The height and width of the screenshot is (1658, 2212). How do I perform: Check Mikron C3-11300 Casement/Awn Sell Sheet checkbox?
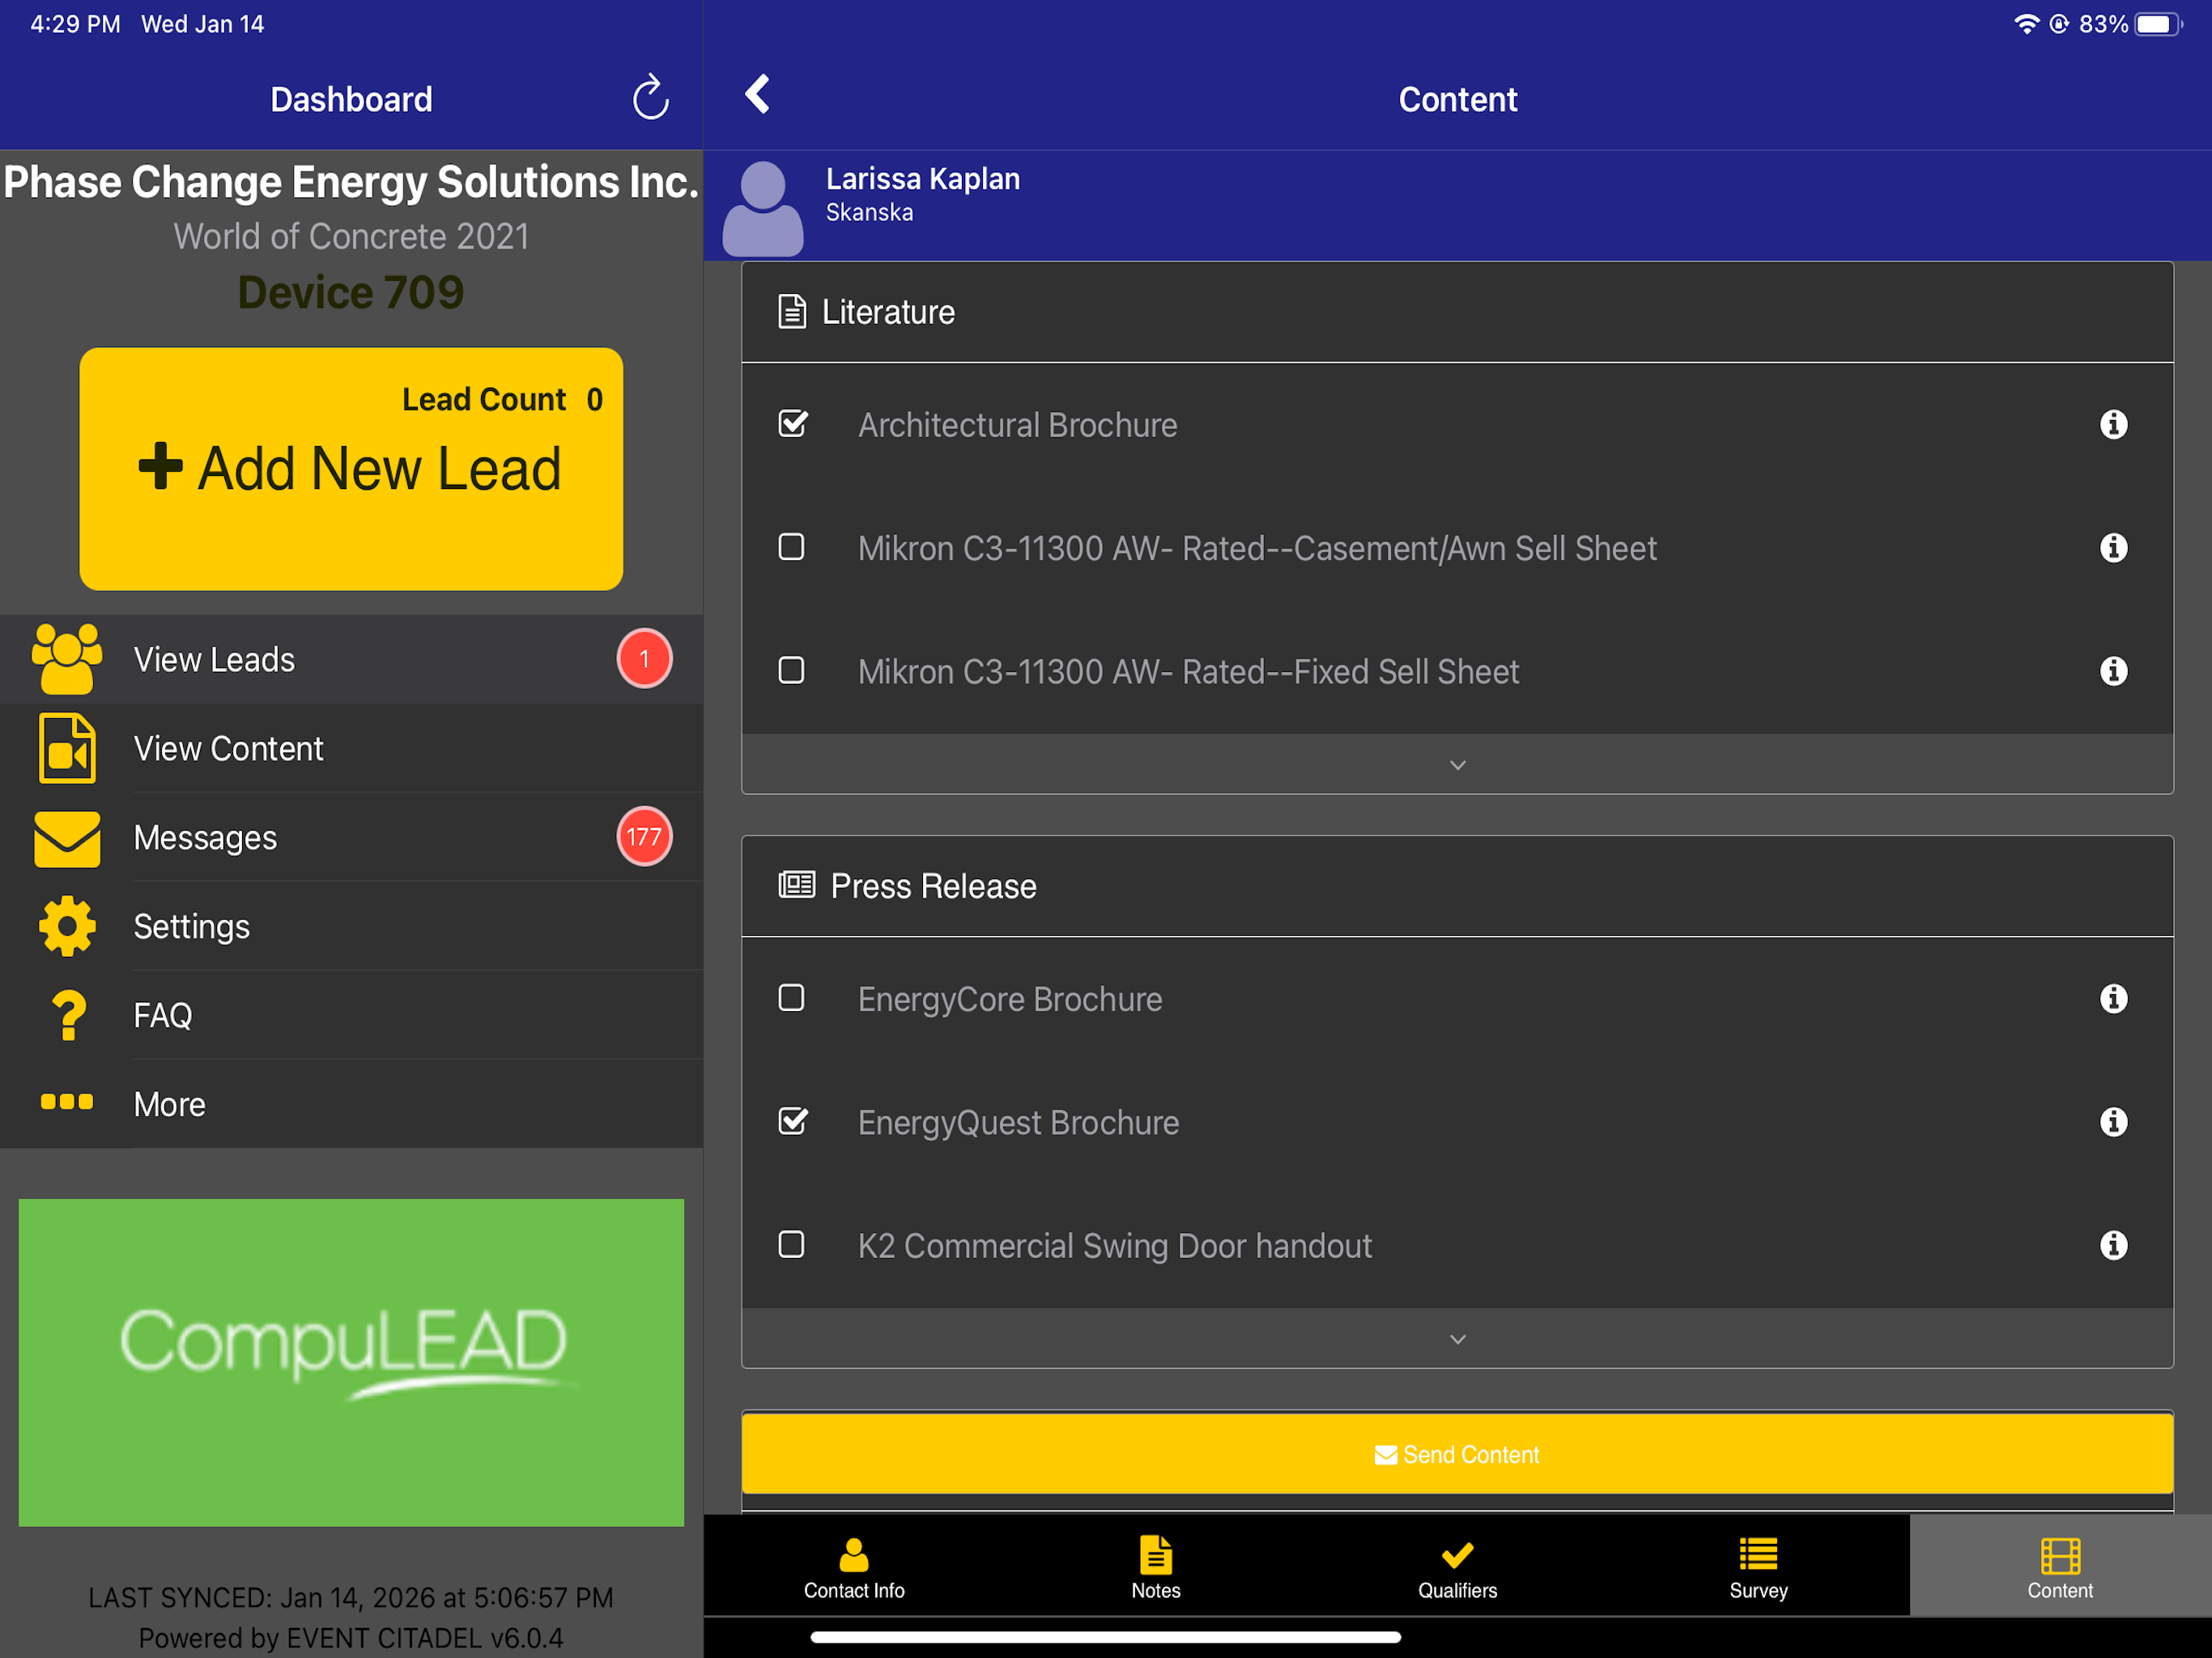coord(792,547)
